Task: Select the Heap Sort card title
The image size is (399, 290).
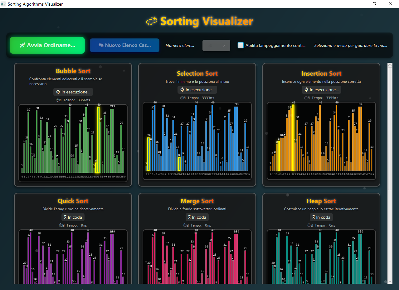Action: point(321,201)
